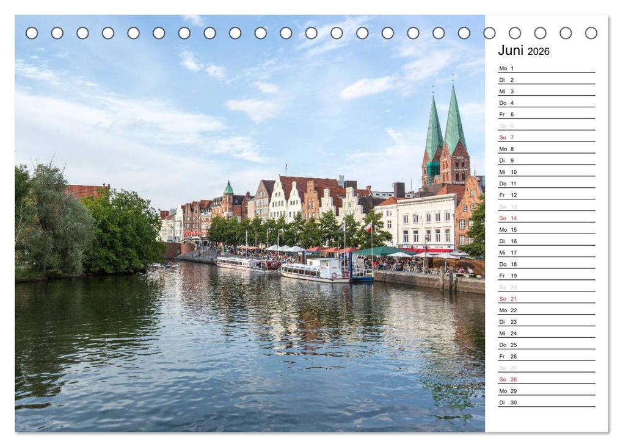
Task: Click the Do 25 date line
Action: point(506,344)
